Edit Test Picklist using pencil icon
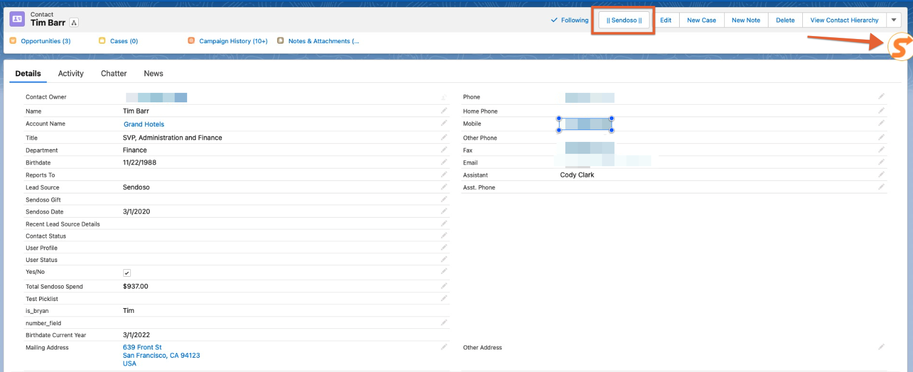Viewport: 913px width, 372px height. click(444, 298)
